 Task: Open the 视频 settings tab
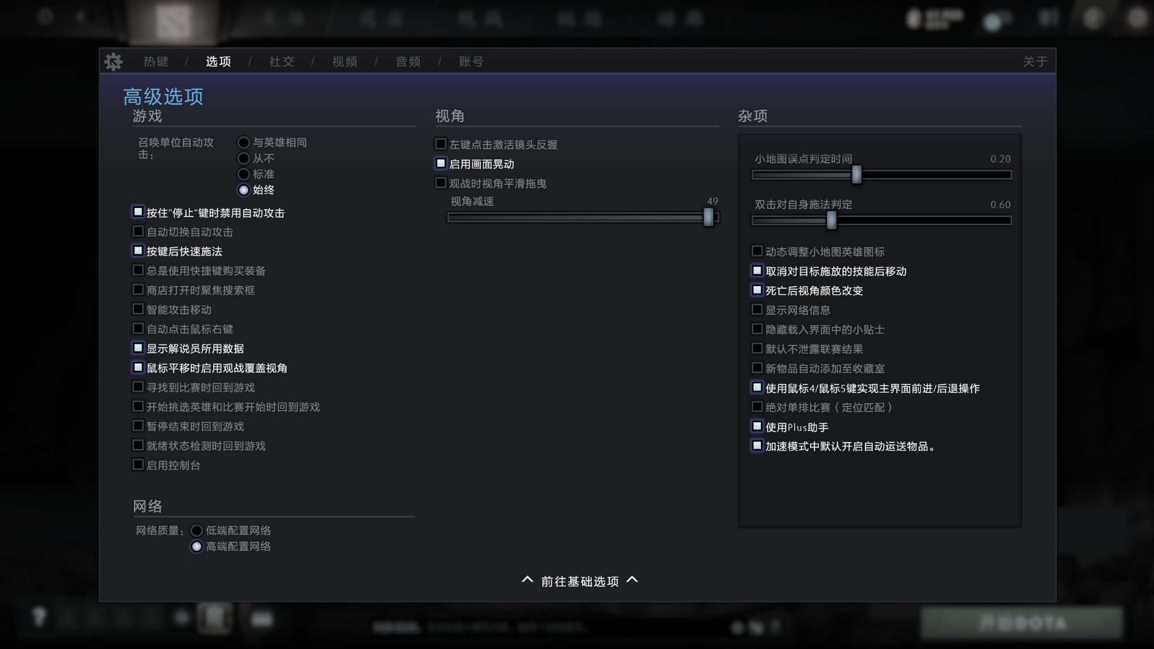tap(345, 61)
